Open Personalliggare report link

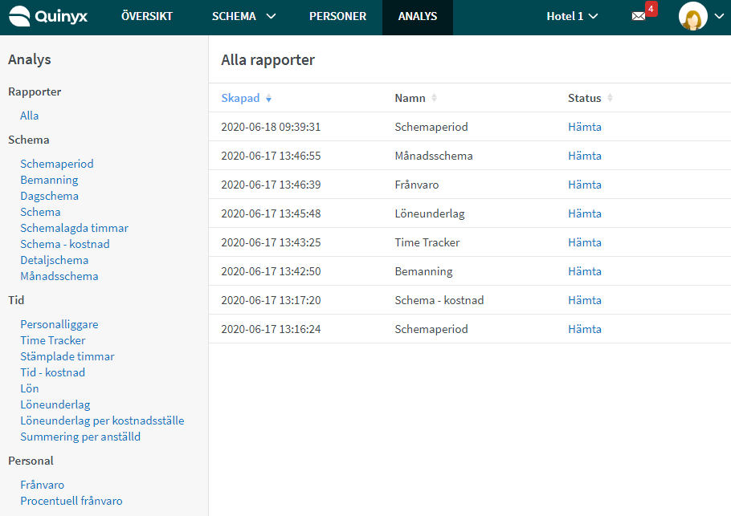pos(59,324)
